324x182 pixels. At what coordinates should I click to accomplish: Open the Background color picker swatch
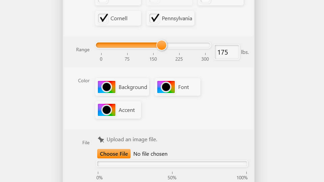(107, 87)
